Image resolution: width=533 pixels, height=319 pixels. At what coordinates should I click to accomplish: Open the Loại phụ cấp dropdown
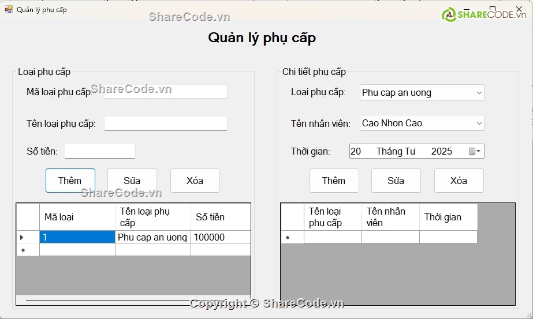(x=422, y=92)
